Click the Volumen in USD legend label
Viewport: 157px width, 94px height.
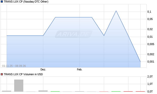23,74
